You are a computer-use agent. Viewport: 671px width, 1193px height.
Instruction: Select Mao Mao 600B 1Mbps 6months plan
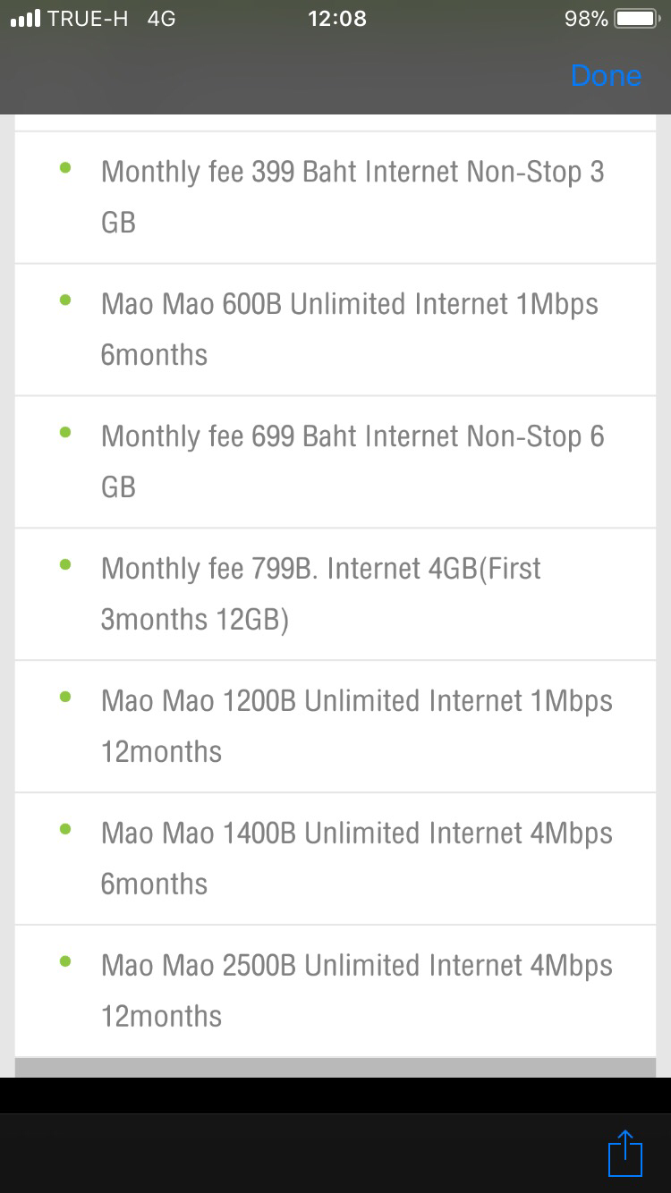[x=349, y=329]
